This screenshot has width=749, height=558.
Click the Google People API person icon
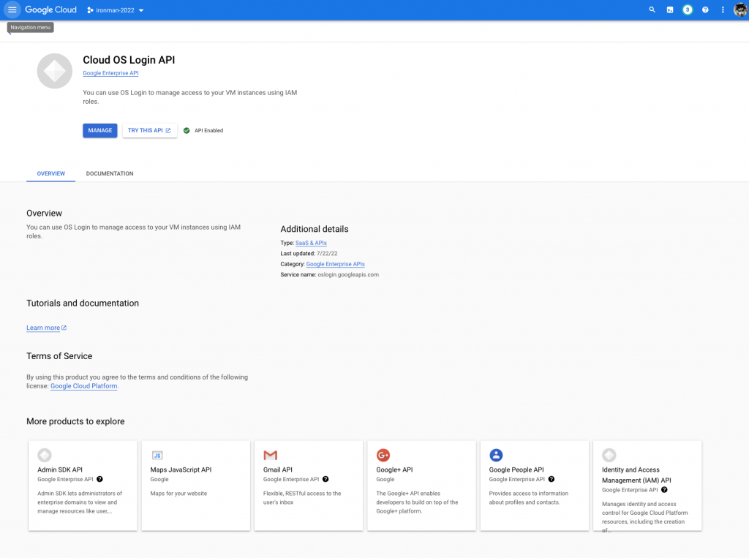[496, 455]
